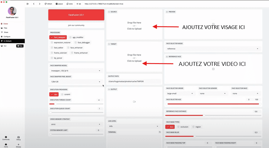This screenshot has width=269, height=148.
Task: Open Video Memory Strategy dropdown
Action: pyautogui.click(x=76, y=124)
